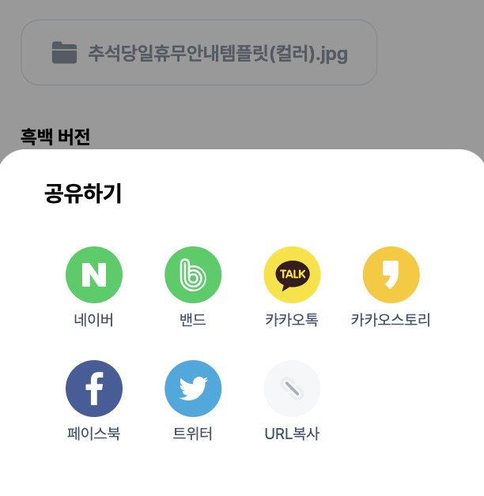
Task: Select the KakaoStory quote-mark icon
Action: (x=391, y=275)
